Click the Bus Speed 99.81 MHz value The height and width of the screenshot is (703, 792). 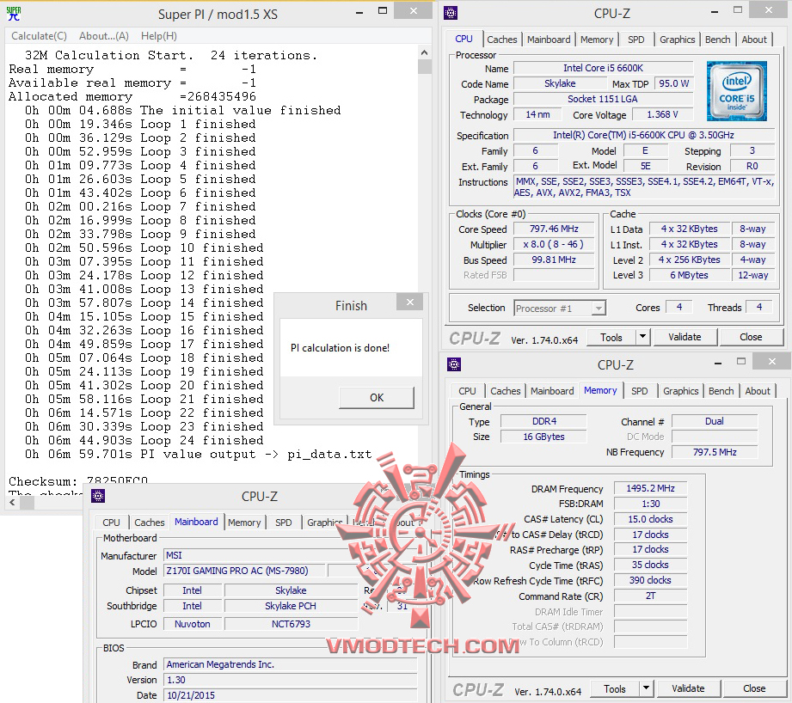[554, 260]
